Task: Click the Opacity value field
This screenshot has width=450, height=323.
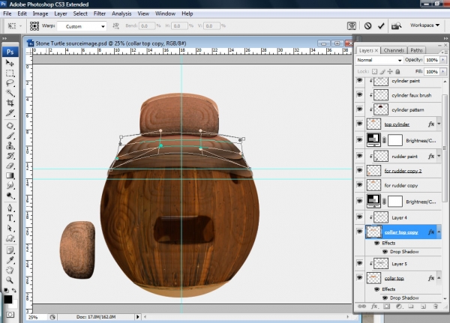Action: pos(432,60)
